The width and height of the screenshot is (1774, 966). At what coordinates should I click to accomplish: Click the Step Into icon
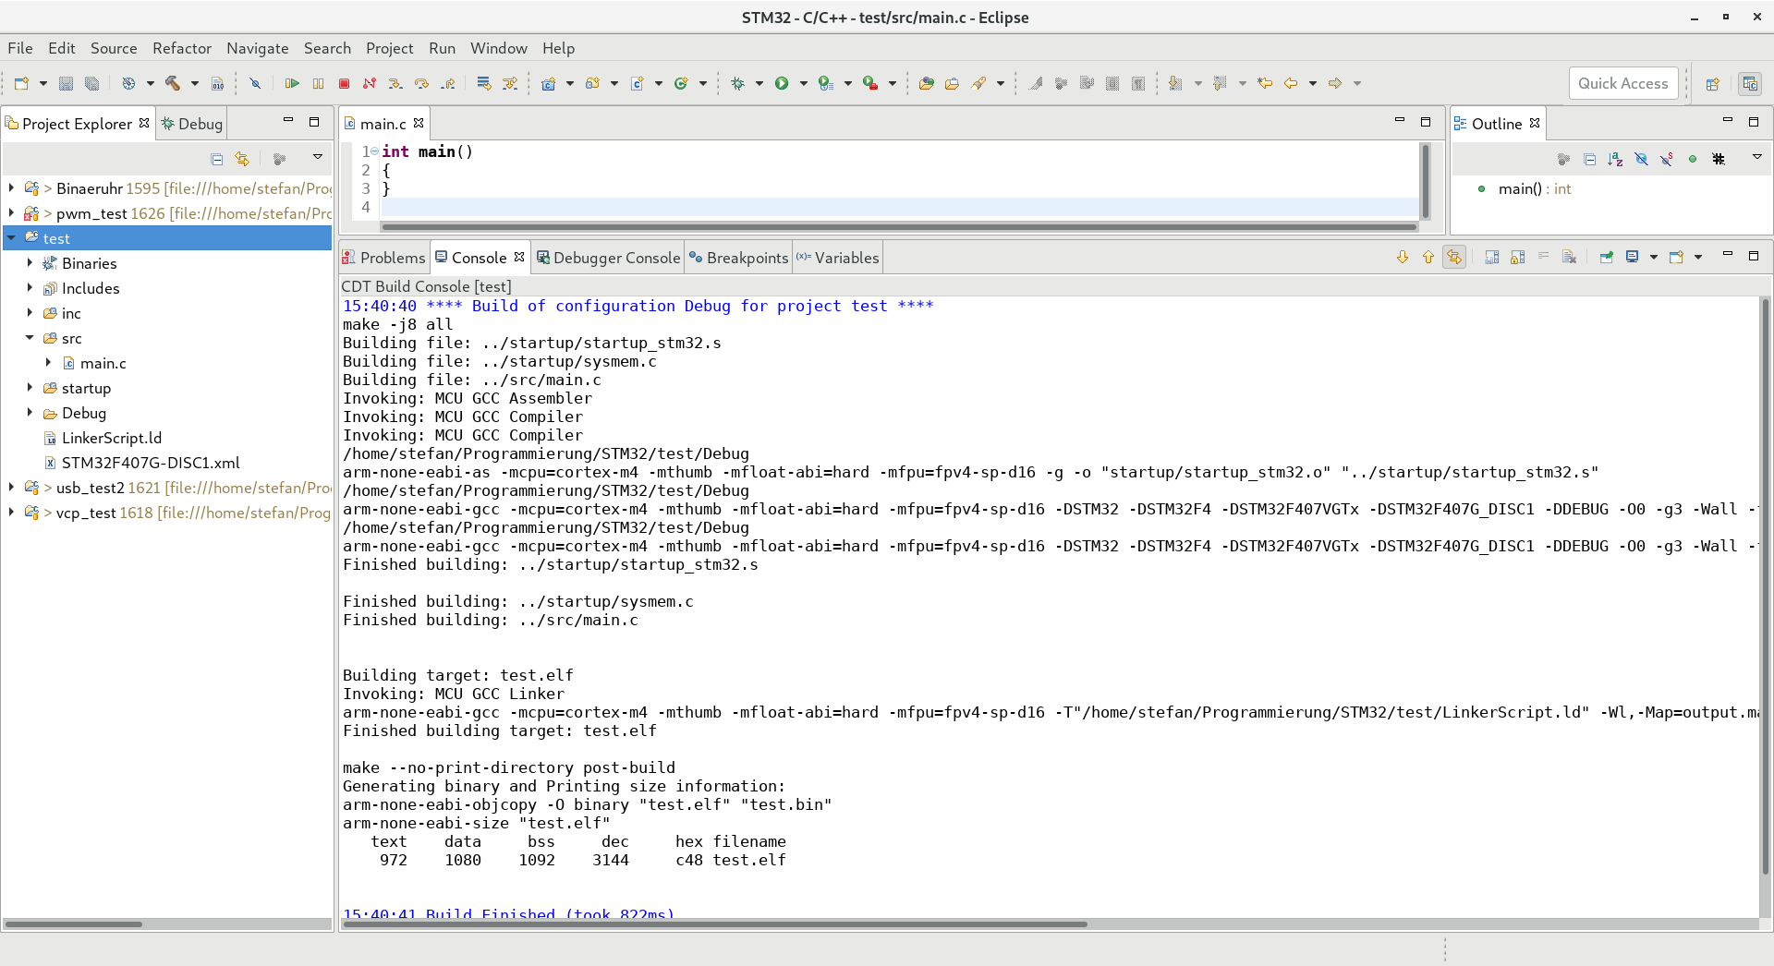[x=395, y=83]
